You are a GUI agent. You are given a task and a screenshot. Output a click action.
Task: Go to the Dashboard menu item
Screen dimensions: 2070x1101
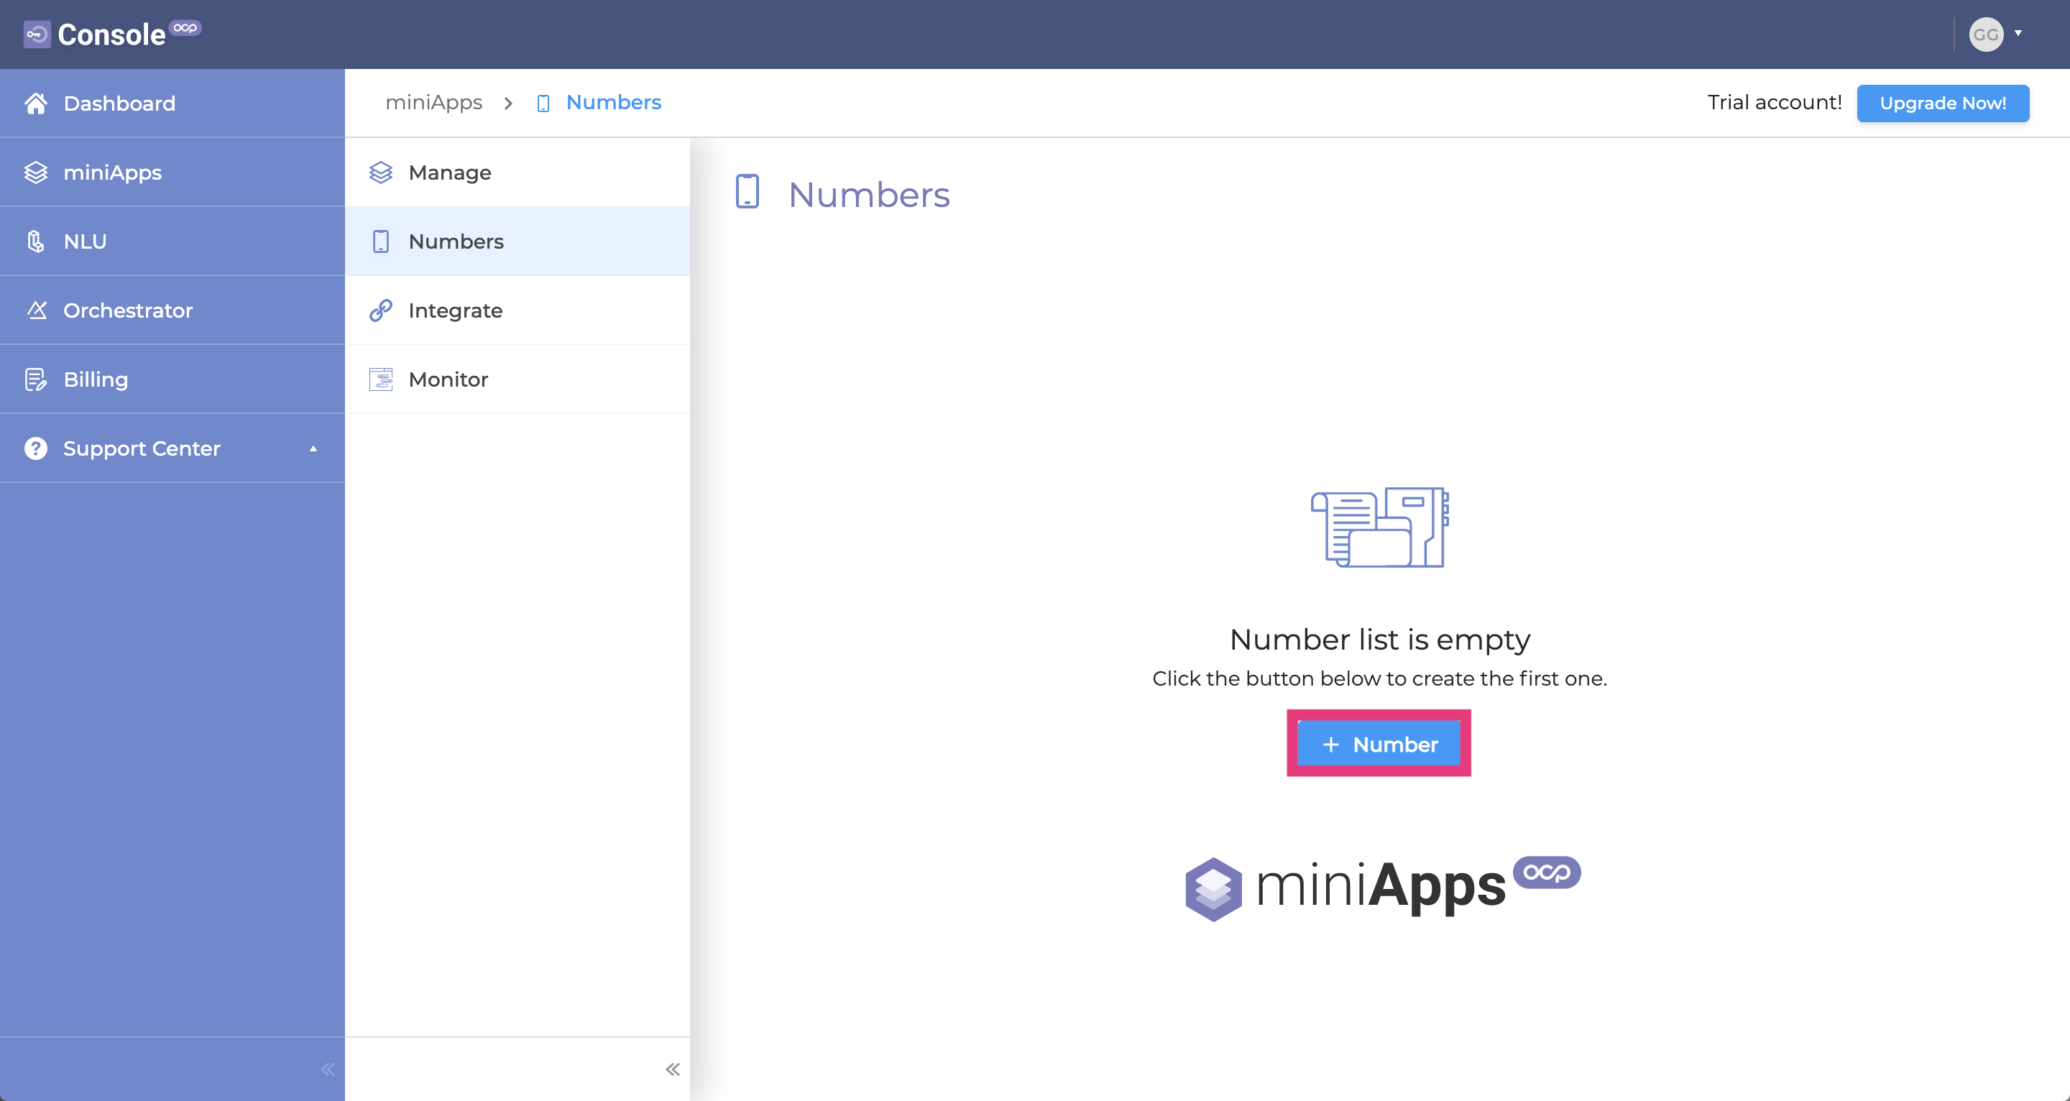click(172, 103)
